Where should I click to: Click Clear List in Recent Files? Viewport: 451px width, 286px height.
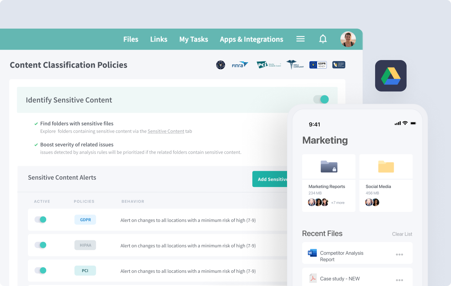[x=402, y=234]
